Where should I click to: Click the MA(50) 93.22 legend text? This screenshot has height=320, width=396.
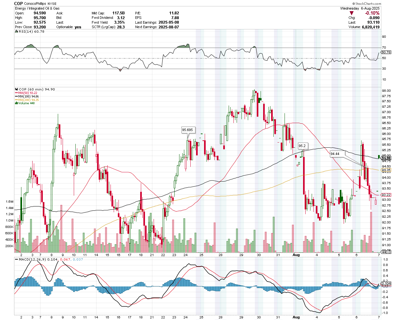[x=28, y=93]
